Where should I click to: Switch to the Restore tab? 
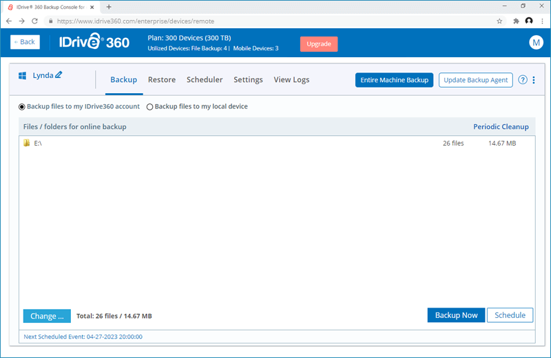[x=162, y=80]
